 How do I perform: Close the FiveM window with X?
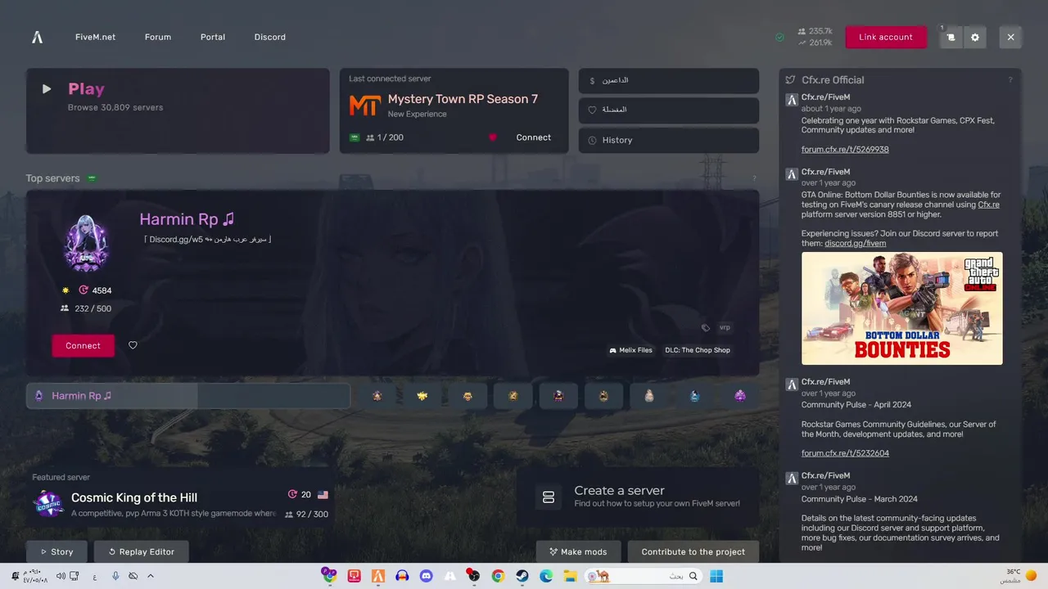tap(1010, 38)
